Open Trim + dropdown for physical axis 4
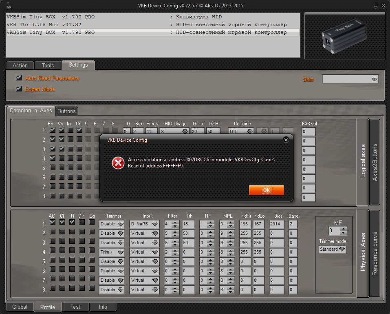 pos(112,252)
